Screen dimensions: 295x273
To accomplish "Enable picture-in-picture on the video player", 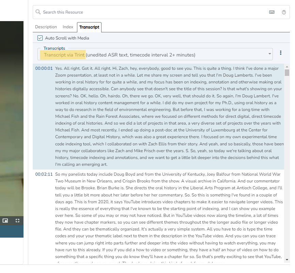I will [5, 221].
